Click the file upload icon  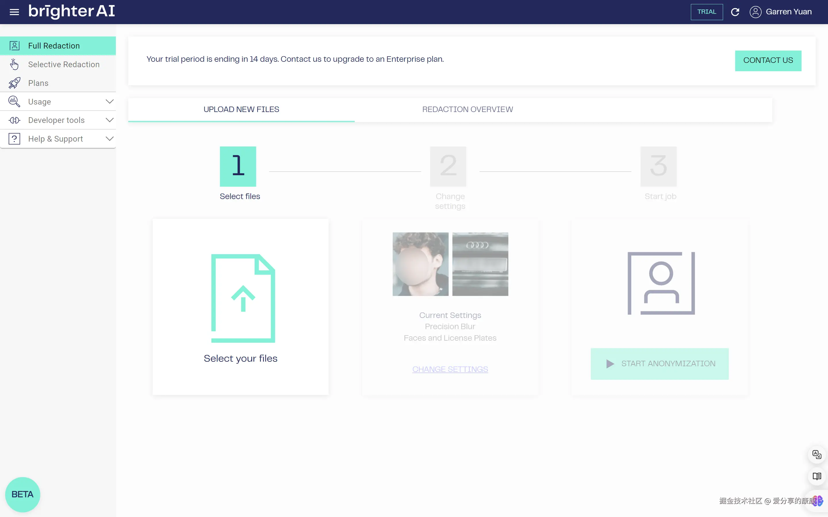coord(243,298)
